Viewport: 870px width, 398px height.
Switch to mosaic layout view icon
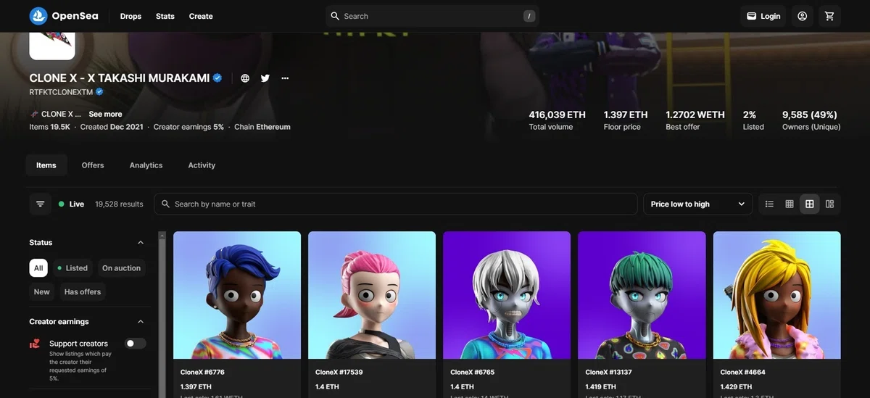point(830,204)
